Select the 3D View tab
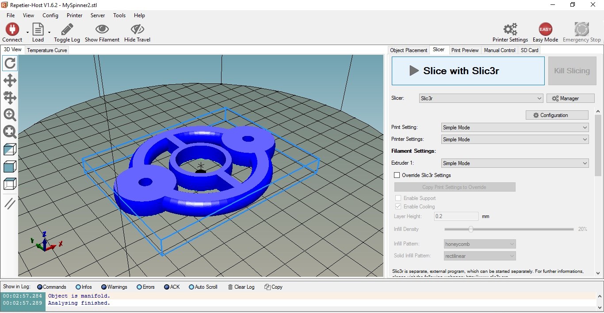604x313 pixels. (x=12, y=49)
